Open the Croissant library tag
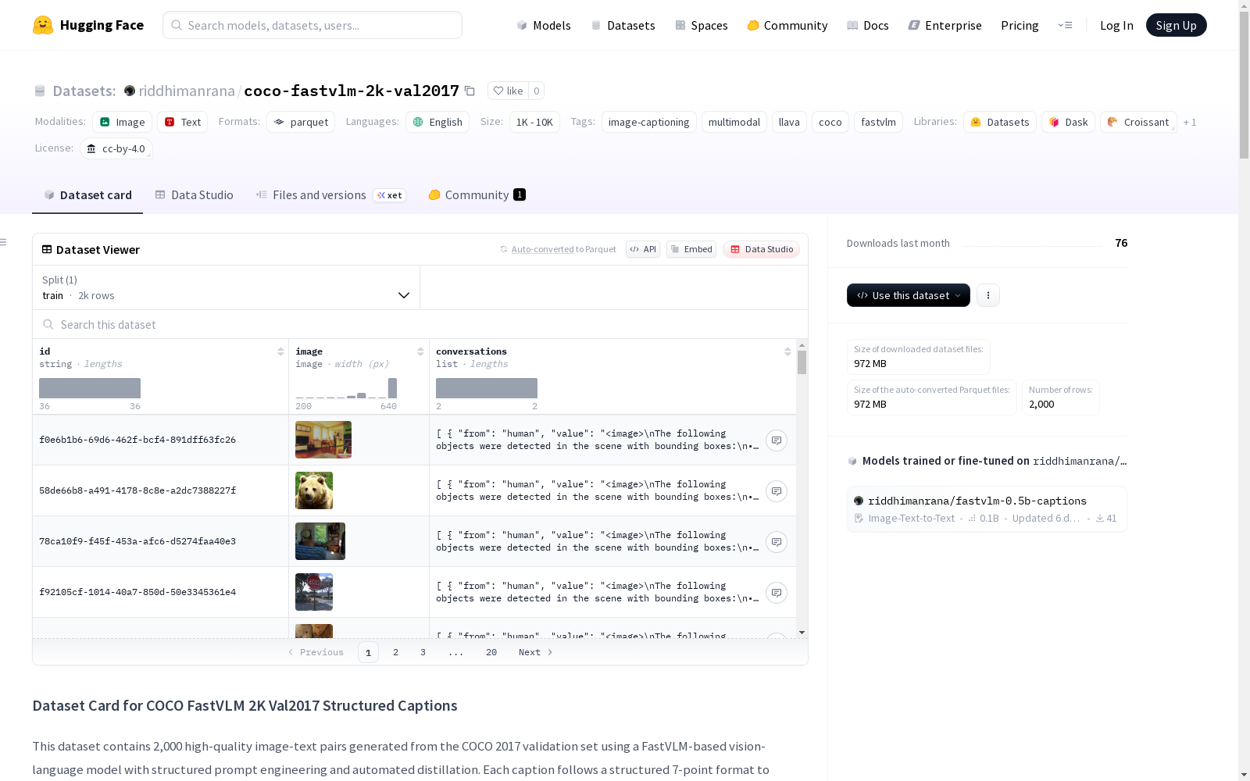 [1138, 122]
